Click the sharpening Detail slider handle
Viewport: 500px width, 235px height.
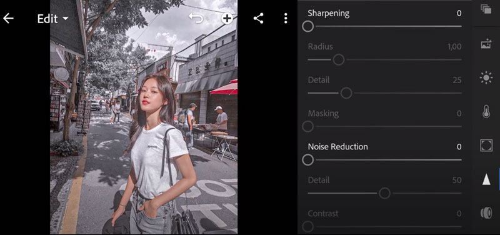tap(346, 93)
